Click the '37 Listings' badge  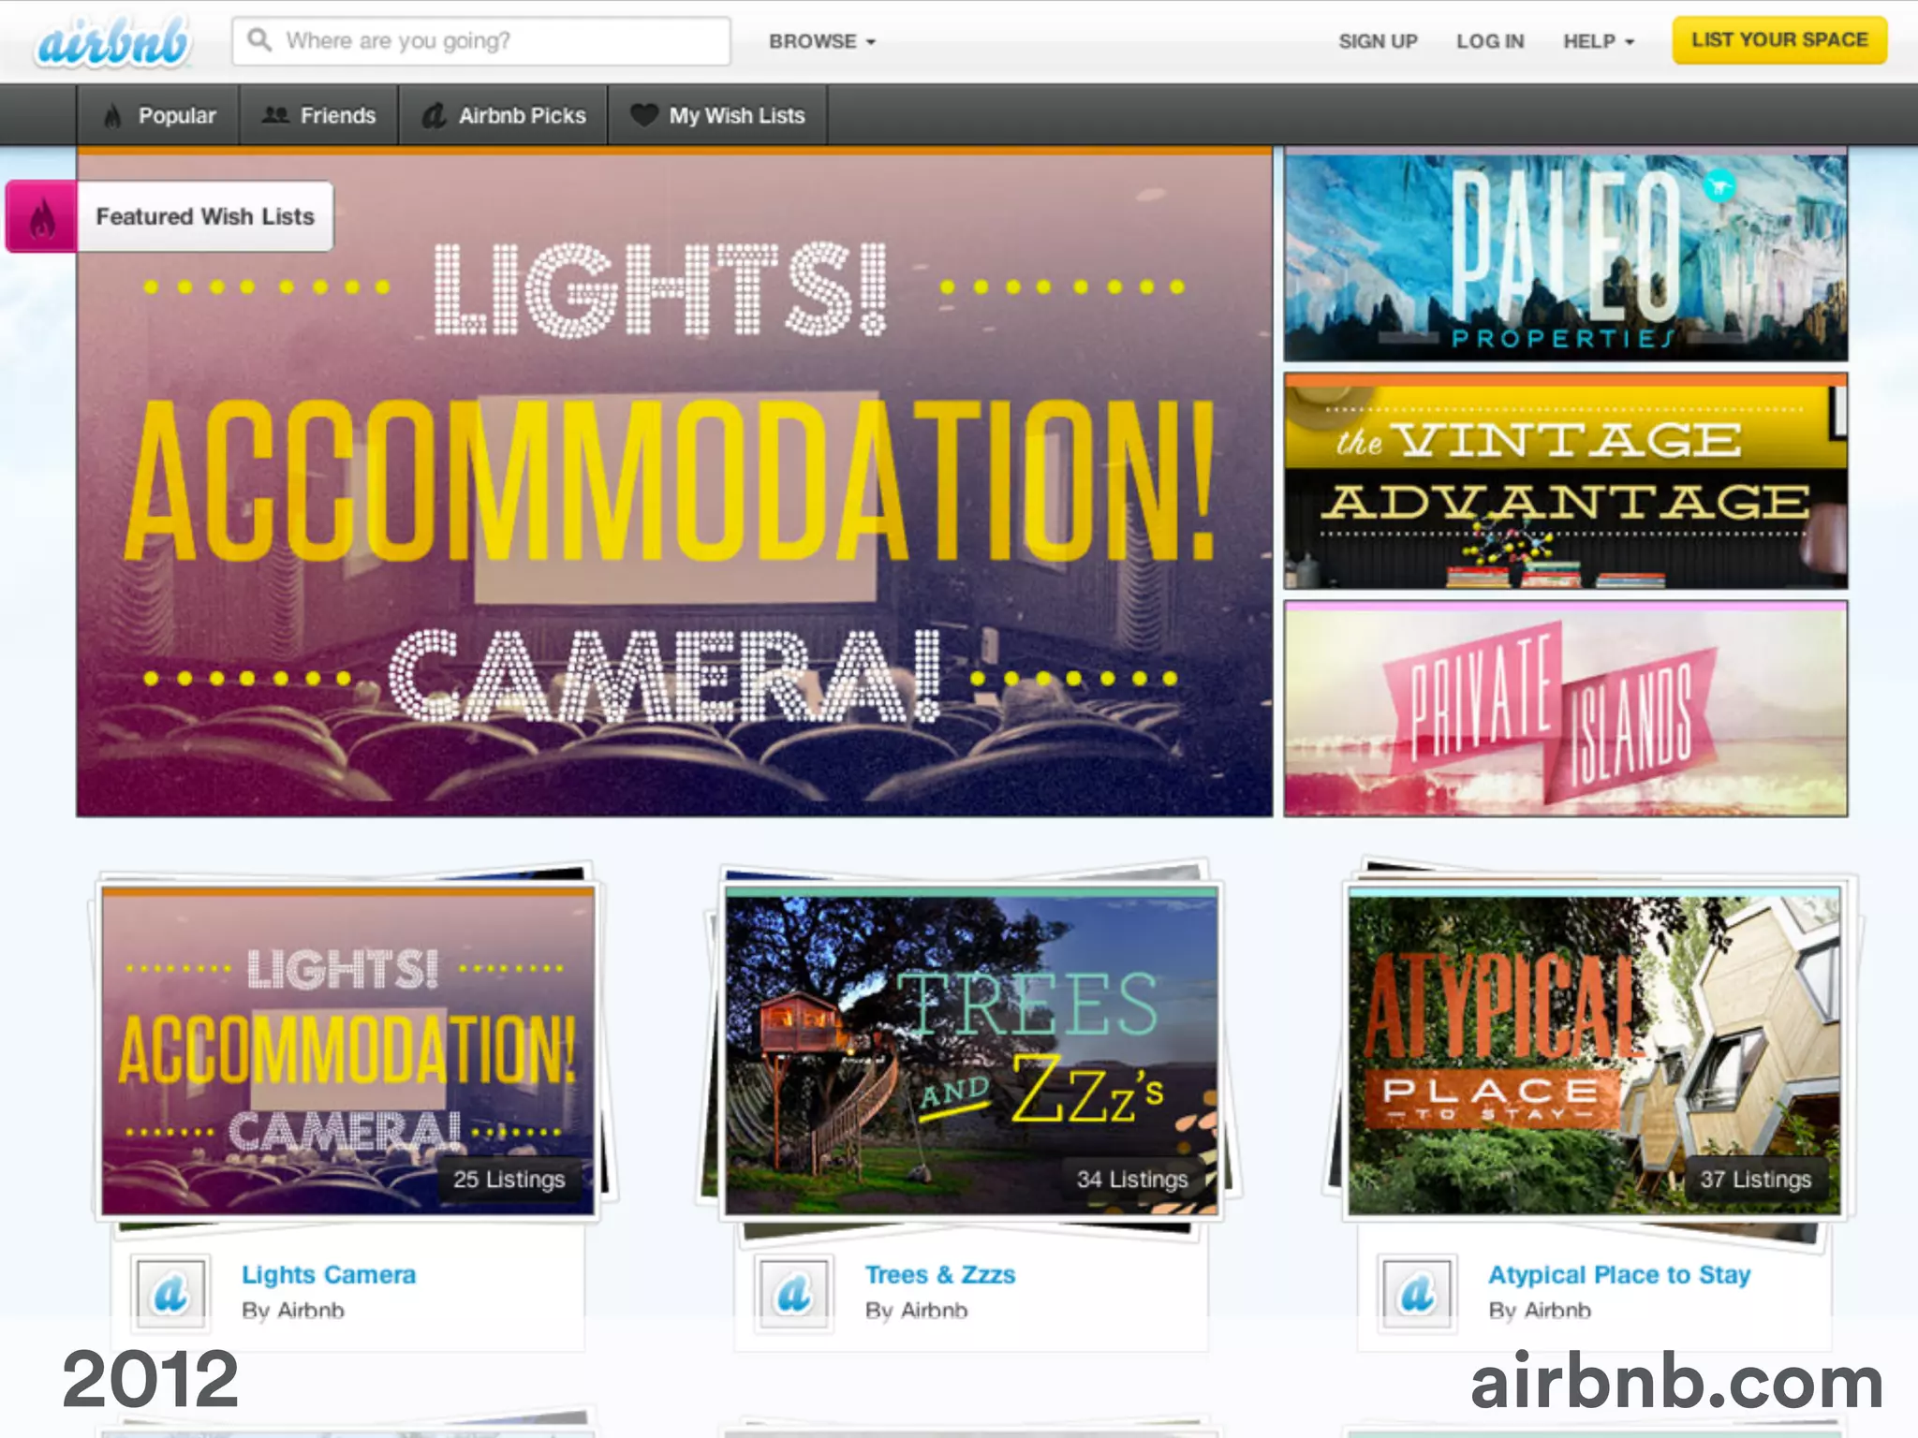[1756, 1180]
